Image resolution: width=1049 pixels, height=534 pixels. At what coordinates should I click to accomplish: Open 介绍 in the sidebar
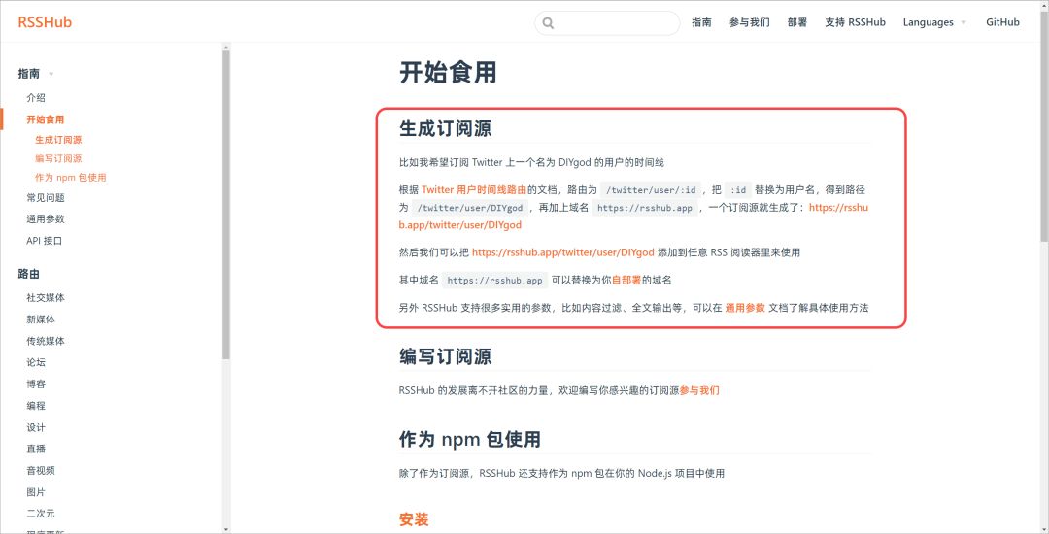(36, 98)
